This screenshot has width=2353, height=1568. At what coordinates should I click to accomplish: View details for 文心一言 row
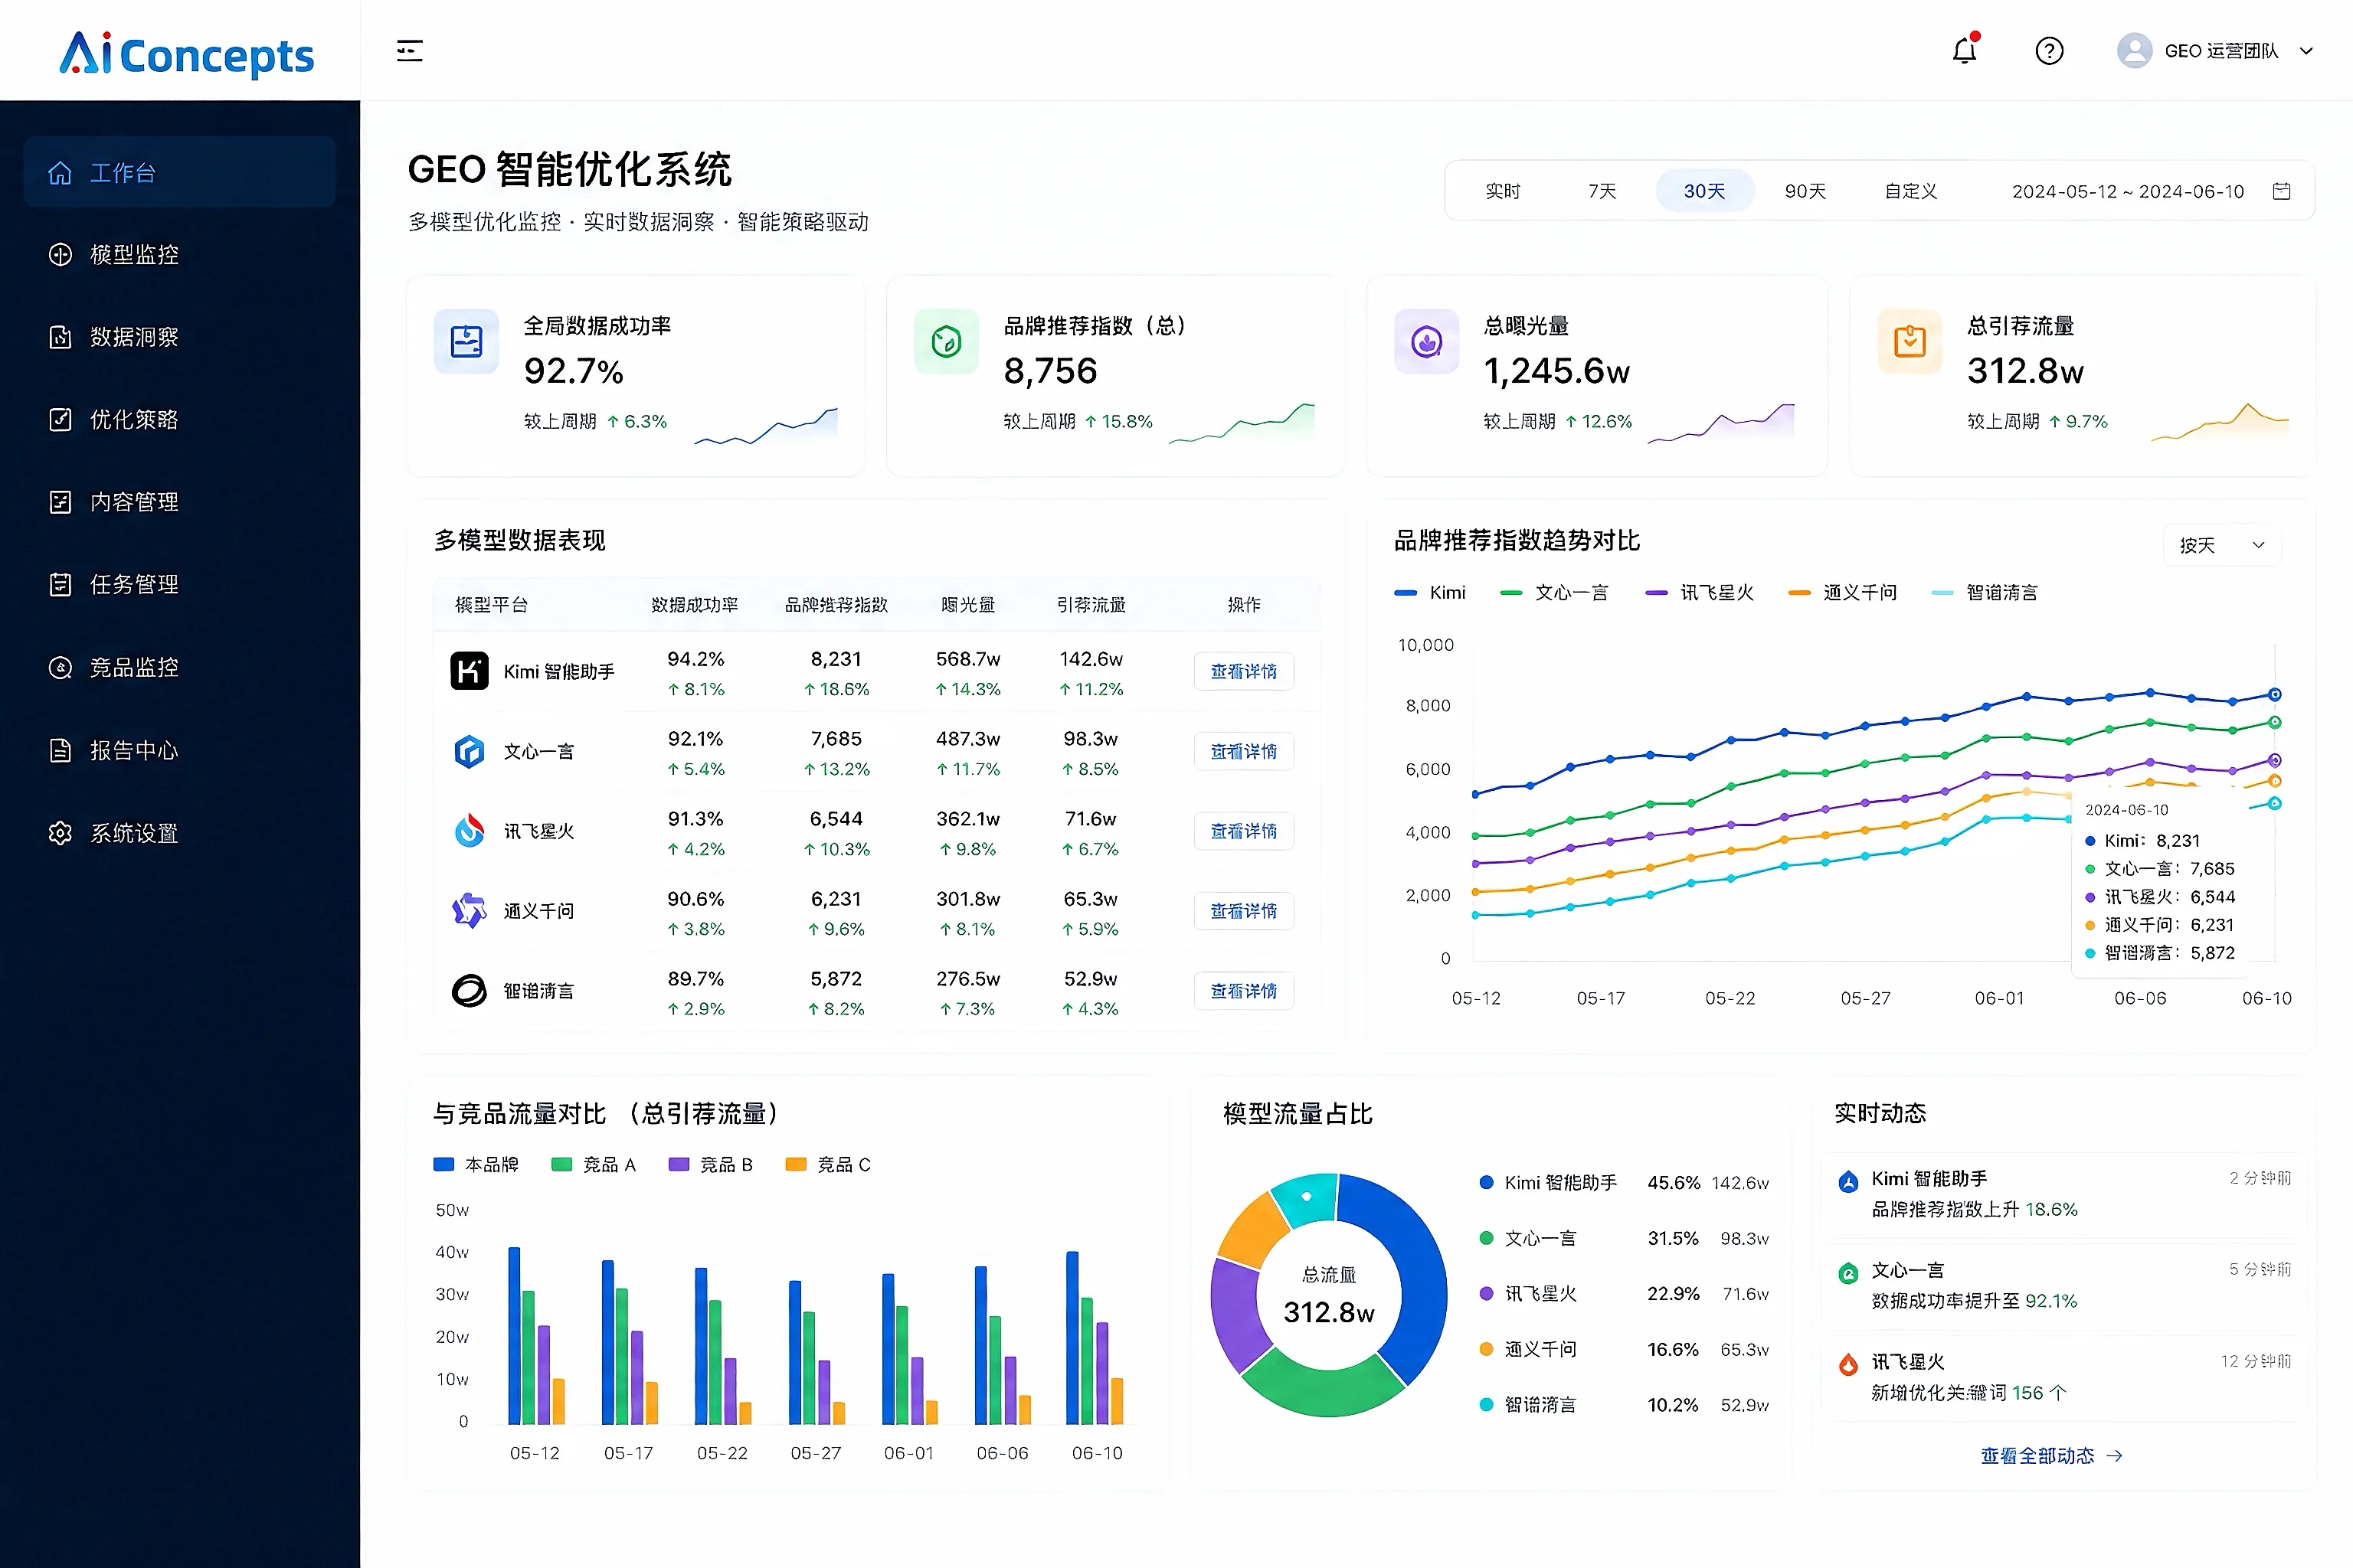pyautogui.click(x=1244, y=751)
